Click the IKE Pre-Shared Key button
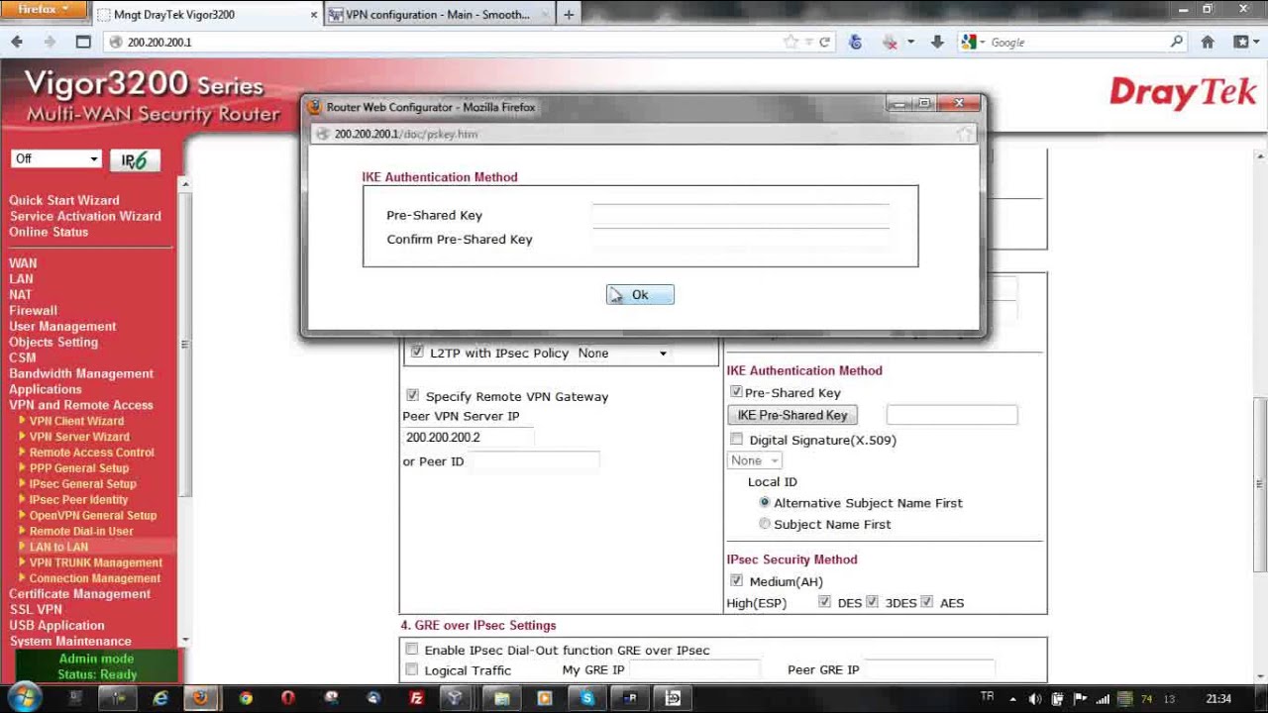 point(792,415)
